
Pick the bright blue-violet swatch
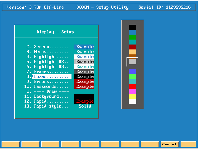(132, 72)
